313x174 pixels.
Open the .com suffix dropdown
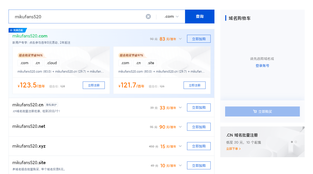[171, 17]
